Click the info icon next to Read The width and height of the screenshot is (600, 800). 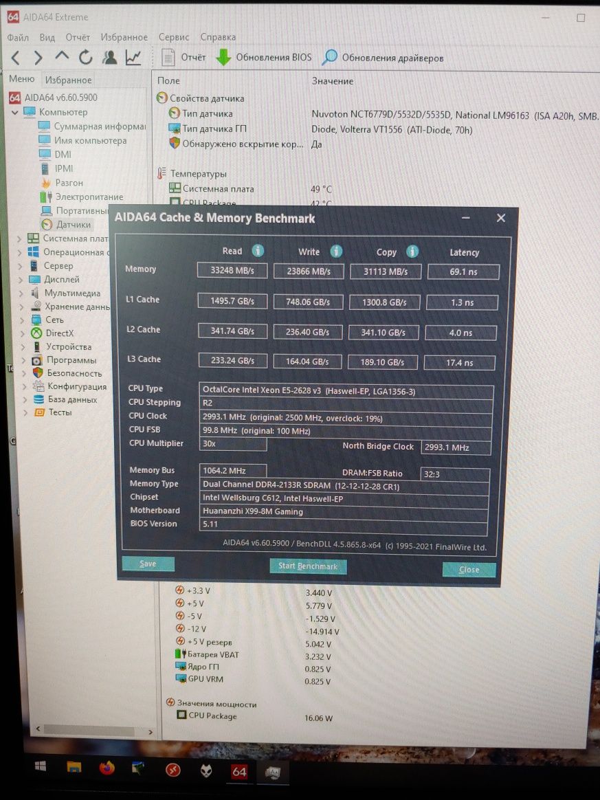[258, 250]
